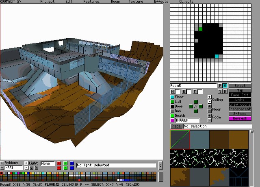The width and height of the screenshot is (260, 187).
Task: Click the blue minus light color button
Action: point(72,167)
